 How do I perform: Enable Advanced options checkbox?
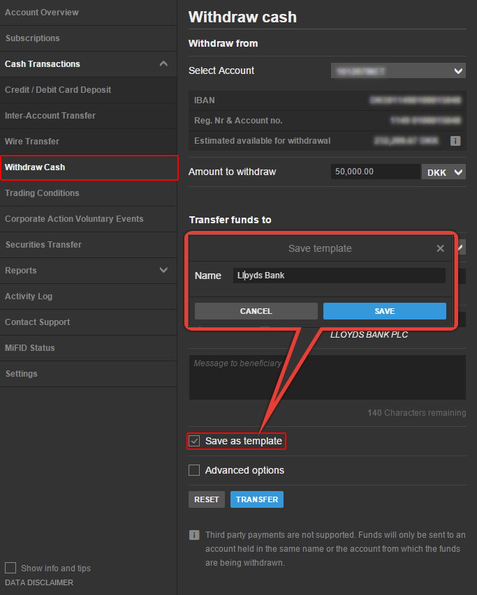(195, 470)
